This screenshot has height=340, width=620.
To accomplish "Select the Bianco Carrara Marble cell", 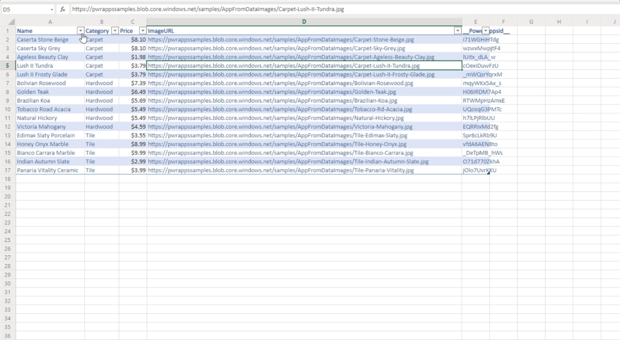I will pos(50,153).
